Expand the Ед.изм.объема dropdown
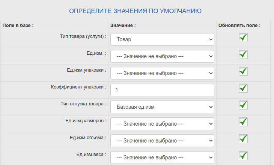 [x=162, y=141]
